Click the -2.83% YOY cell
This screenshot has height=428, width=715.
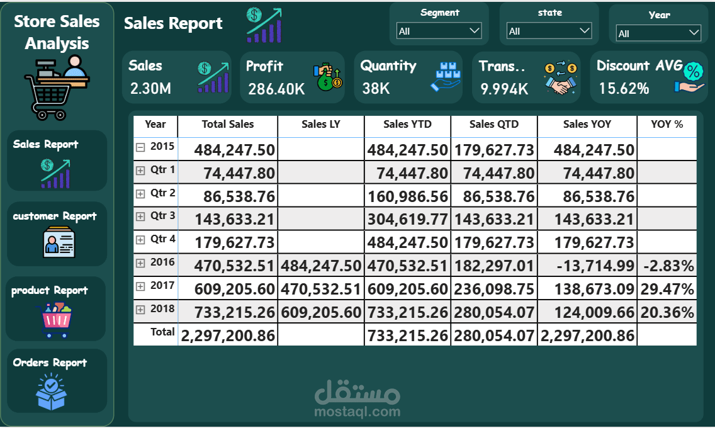(668, 266)
